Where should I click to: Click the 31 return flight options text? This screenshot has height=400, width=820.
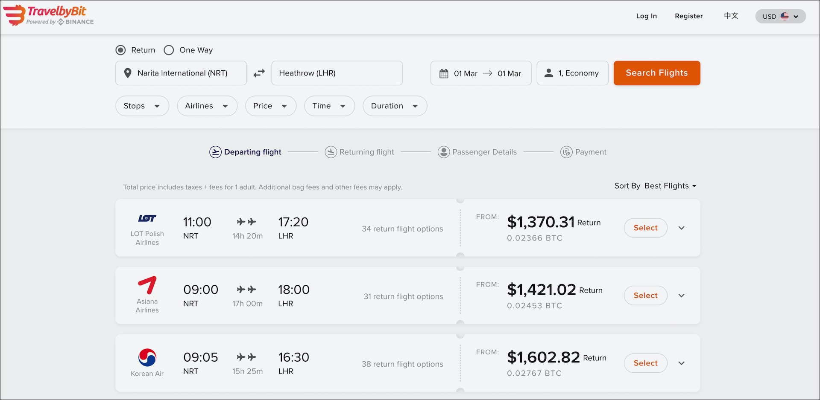coord(403,297)
